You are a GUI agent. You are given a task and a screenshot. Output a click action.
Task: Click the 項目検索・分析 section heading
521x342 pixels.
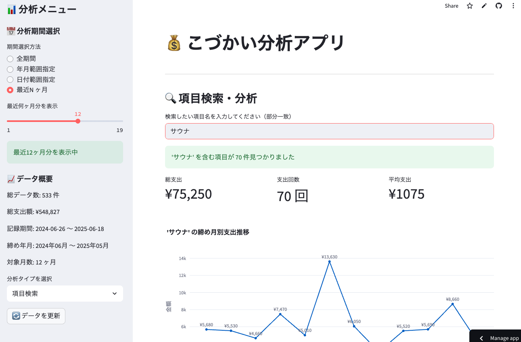211,98
